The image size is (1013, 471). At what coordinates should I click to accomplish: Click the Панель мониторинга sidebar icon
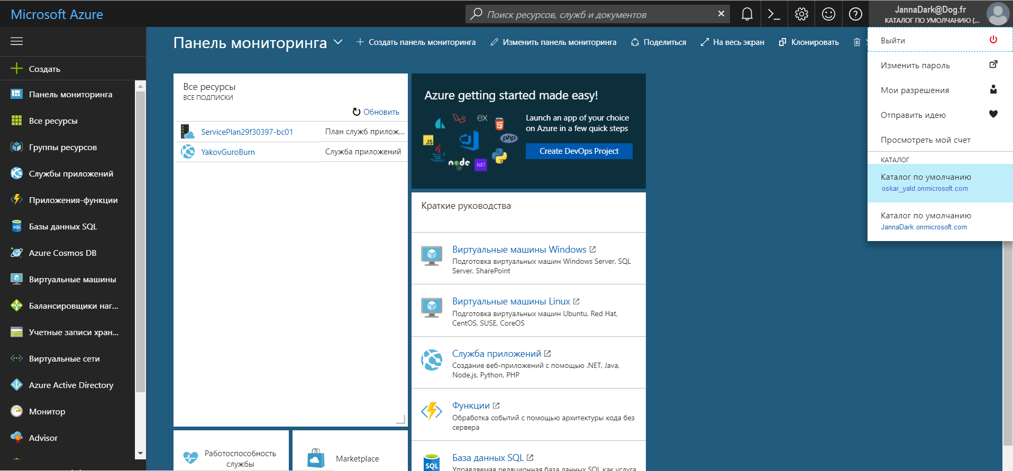(x=17, y=94)
